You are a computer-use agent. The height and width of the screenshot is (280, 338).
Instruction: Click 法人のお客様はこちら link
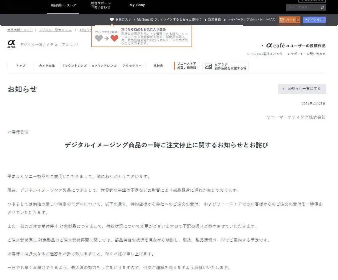pos(266,54)
